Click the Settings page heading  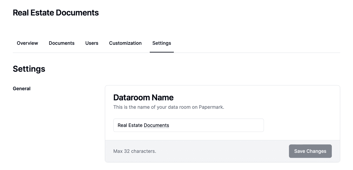point(29,69)
